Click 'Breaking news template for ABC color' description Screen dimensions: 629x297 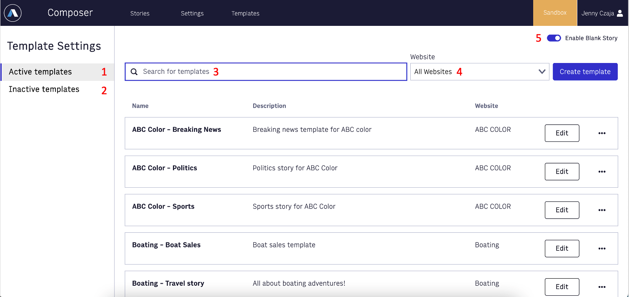coord(312,129)
